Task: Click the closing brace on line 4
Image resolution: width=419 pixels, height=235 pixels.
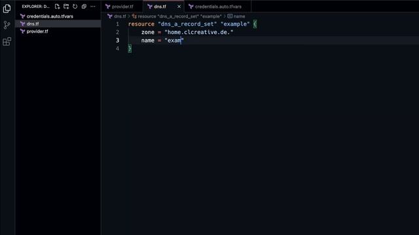Action: coord(130,48)
